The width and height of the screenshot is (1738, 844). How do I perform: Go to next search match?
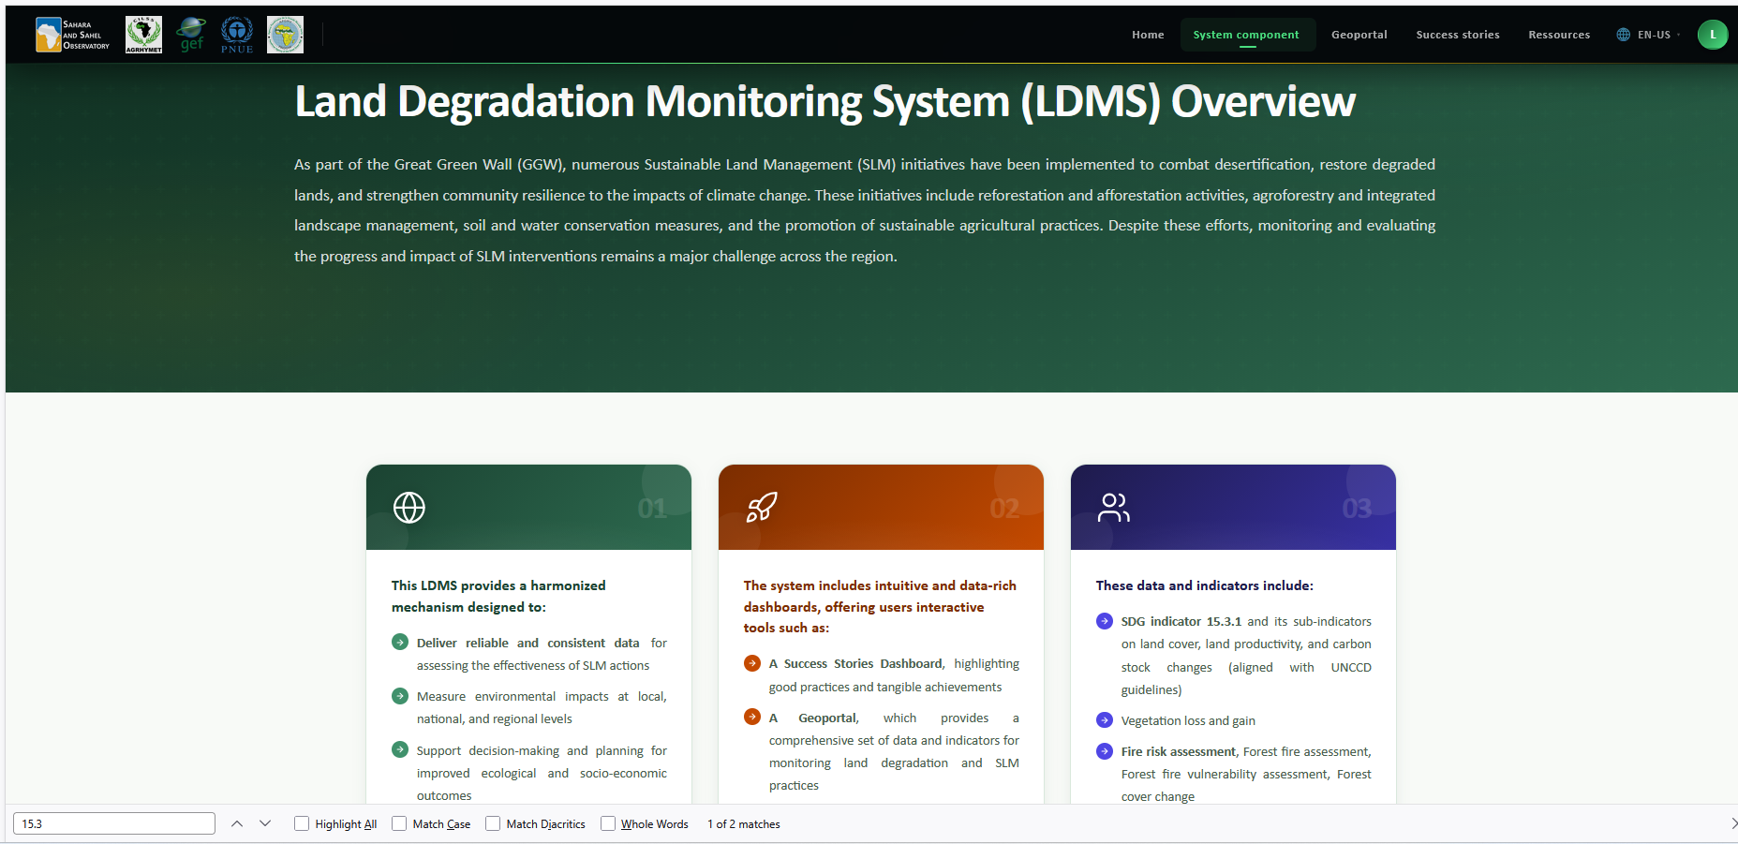click(265, 823)
